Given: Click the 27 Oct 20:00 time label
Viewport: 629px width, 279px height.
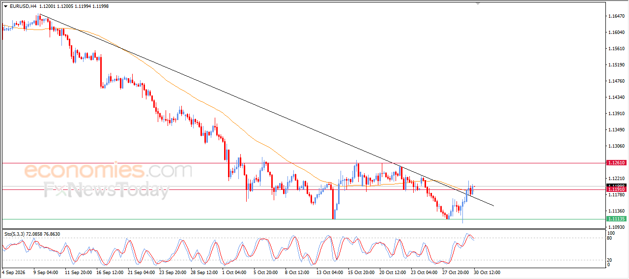Looking at the screenshot, I should coord(457,272).
